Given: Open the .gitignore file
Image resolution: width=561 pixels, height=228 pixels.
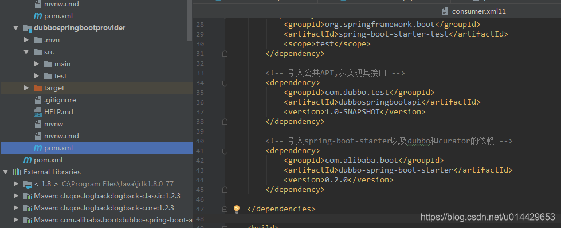Looking at the screenshot, I should 60,100.
